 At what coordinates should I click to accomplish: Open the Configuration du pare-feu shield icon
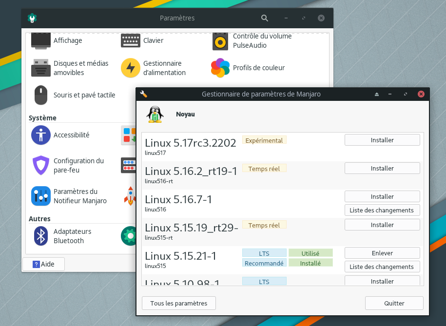(x=40, y=165)
